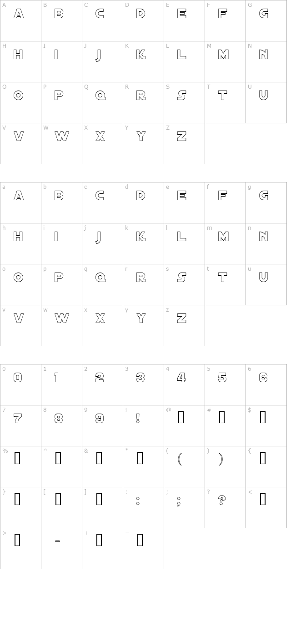Viewport: 291px width, 637px height.
Task: Pick the lowercase w glyph cell
Action: click(x=61, y=325)
